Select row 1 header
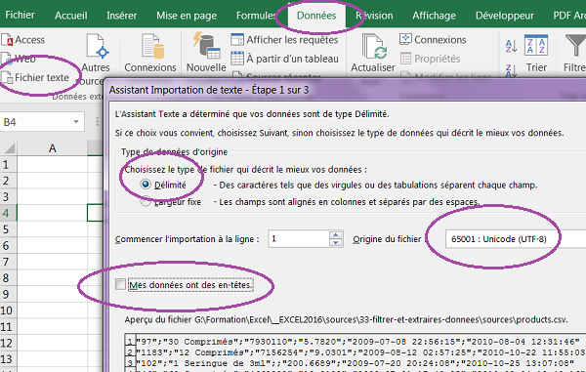586x372 pixels. (x=8, y=164)
